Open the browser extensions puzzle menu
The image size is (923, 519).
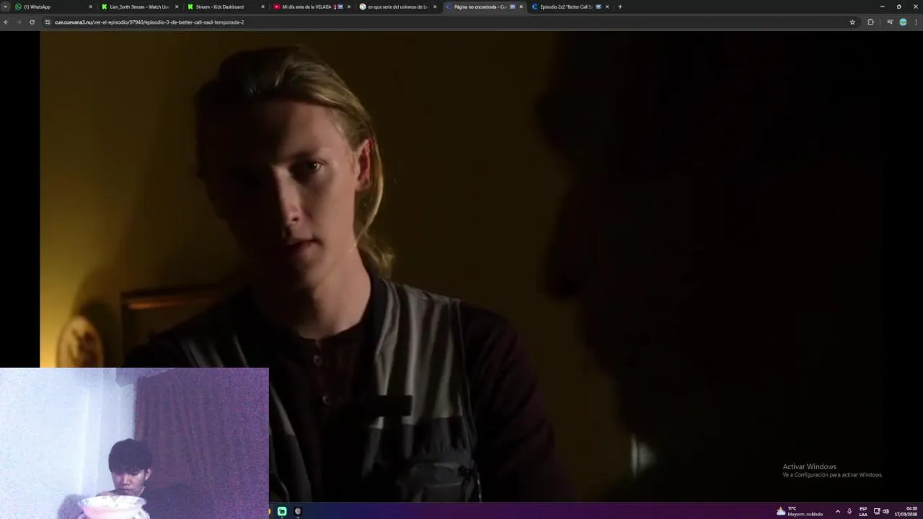coord(870,22)
